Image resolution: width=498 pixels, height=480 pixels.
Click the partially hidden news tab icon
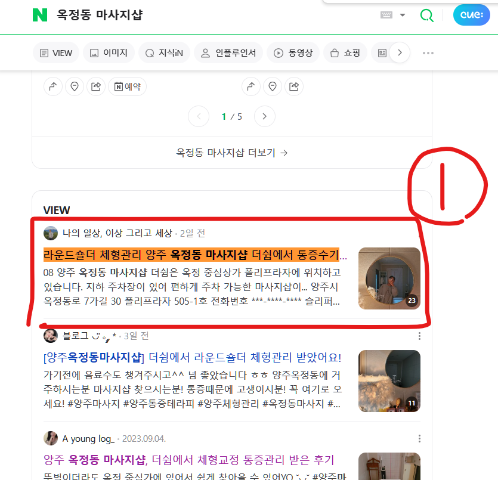[x=382, y=52]
